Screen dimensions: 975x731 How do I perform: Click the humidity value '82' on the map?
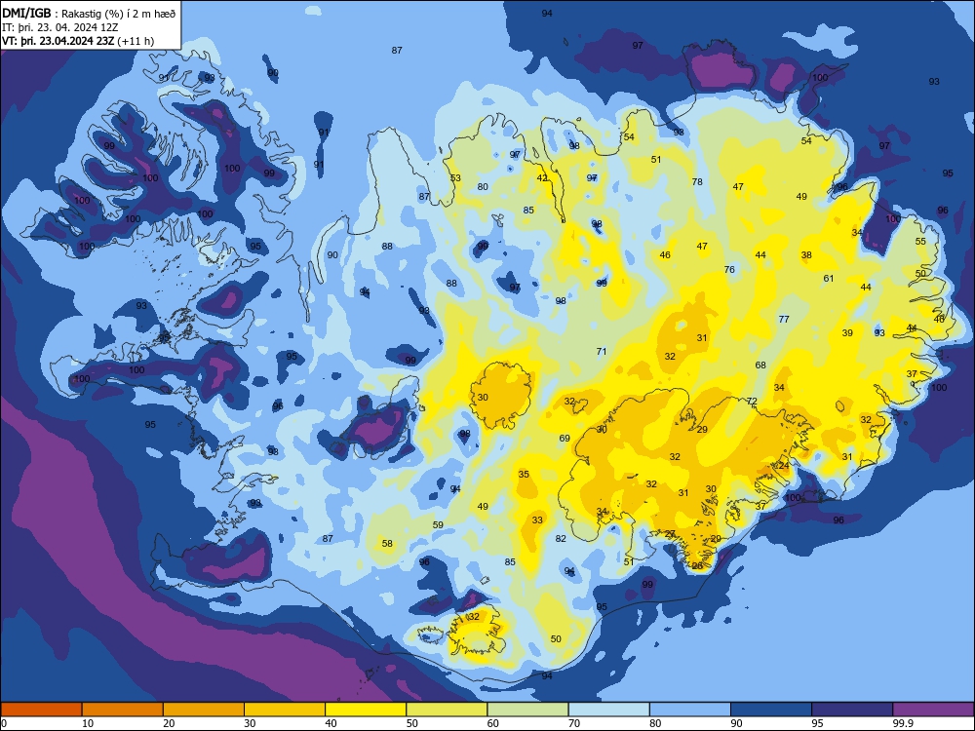[561, 538]
